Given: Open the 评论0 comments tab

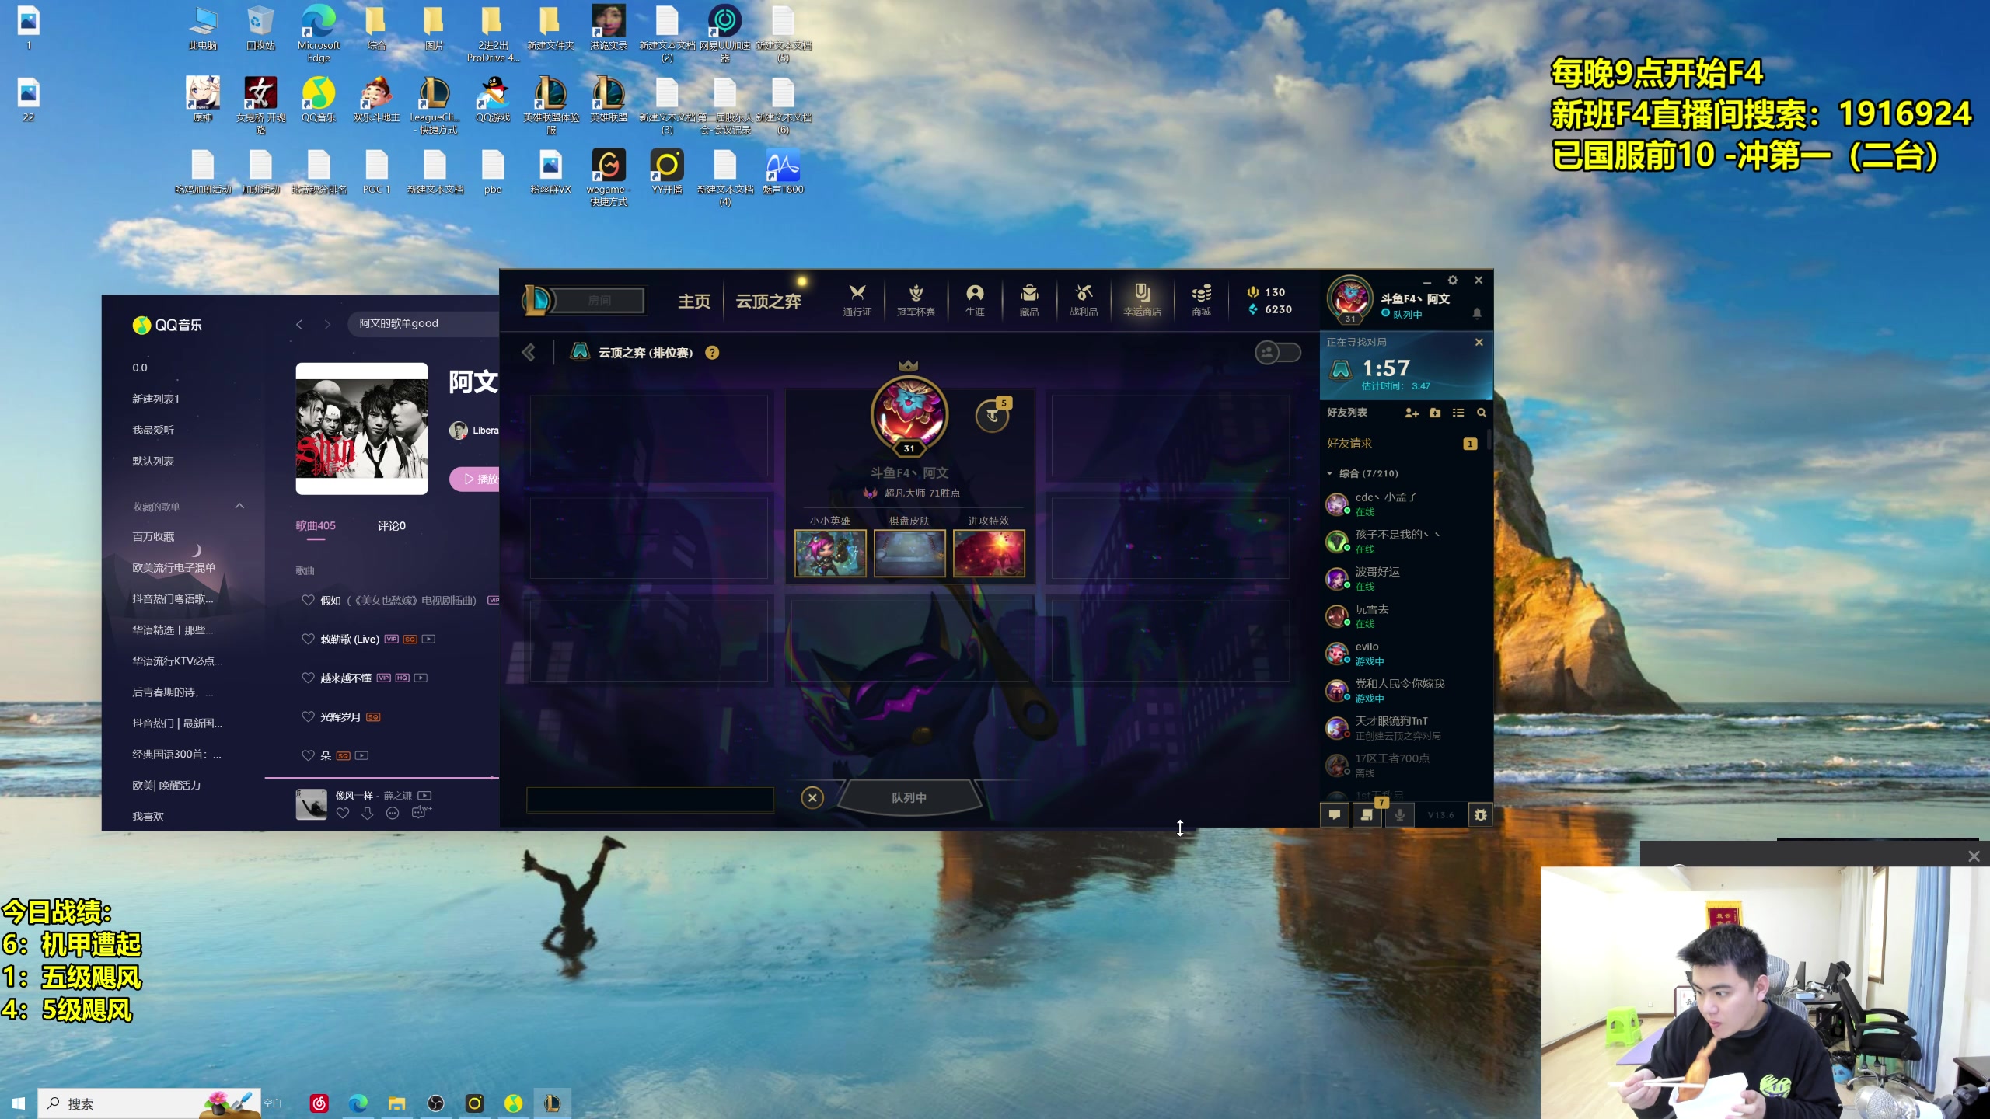Looking at the screenshot, I should [391, 526].
